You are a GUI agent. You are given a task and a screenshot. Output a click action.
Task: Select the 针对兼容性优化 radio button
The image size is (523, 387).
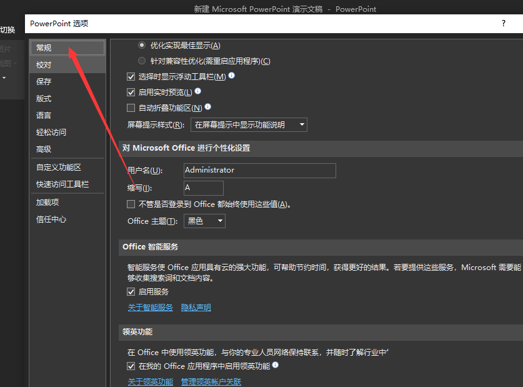pyautogui.click(x=142, y=61)
